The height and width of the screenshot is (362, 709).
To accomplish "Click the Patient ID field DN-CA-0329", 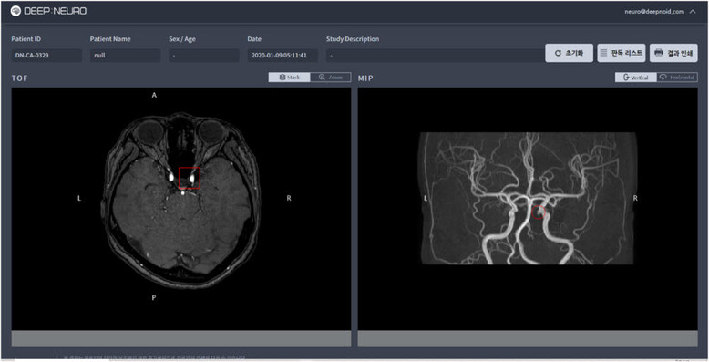I will [x=46, y=56].
